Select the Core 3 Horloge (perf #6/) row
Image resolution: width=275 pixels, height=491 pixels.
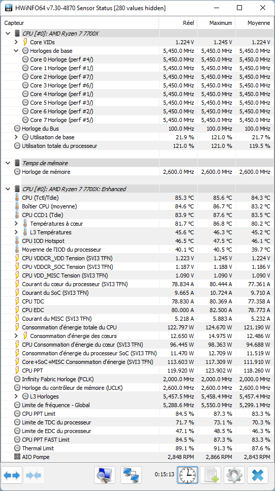coord(137,85)
